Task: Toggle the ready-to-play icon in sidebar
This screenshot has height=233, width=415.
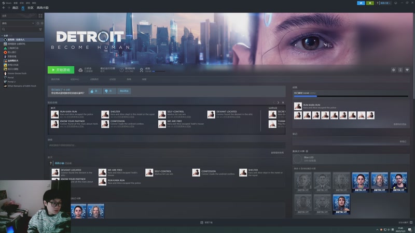Action: click(42, 23)
